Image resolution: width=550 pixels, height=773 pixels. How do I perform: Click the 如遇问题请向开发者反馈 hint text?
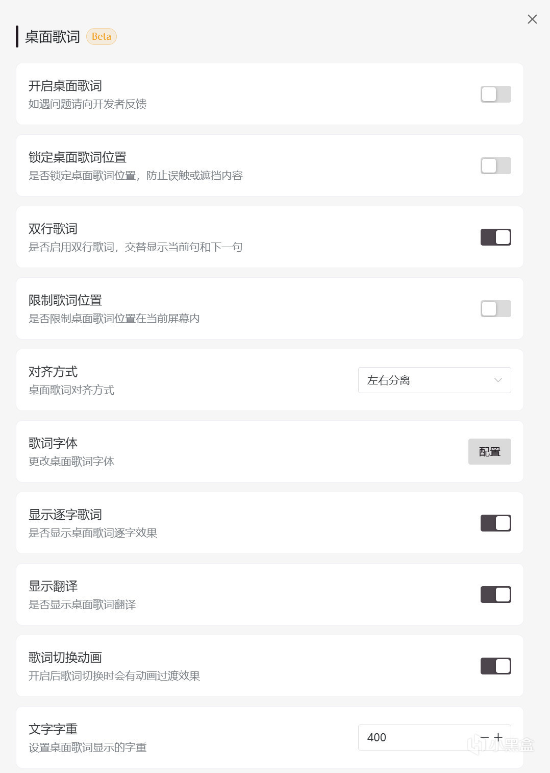tap(87, 104)
